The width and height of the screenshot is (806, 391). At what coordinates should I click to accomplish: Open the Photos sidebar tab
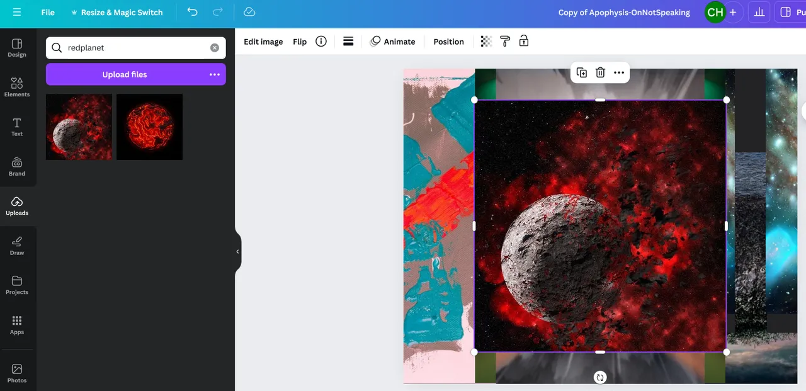pos(17,373)
